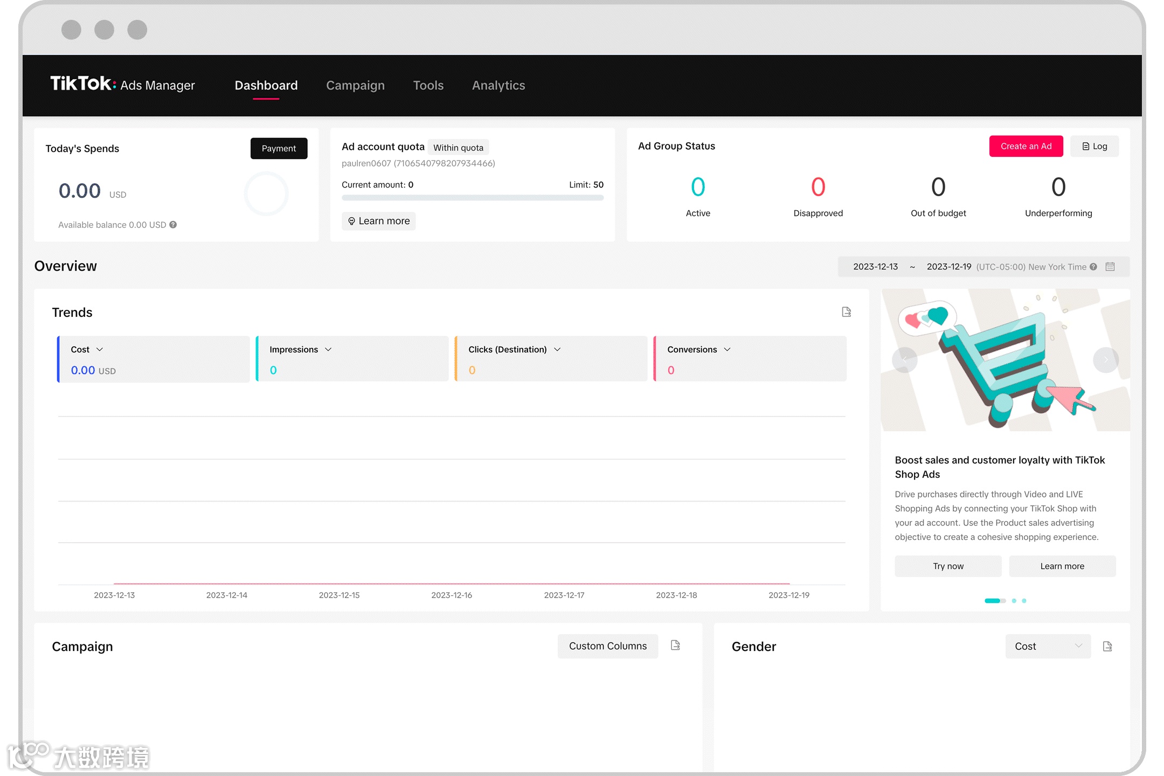Open the date range calendar icon
Image resolution: width=1164 pixels, height=776 pixels.
pyautogui.click(x=1110, y=267)
